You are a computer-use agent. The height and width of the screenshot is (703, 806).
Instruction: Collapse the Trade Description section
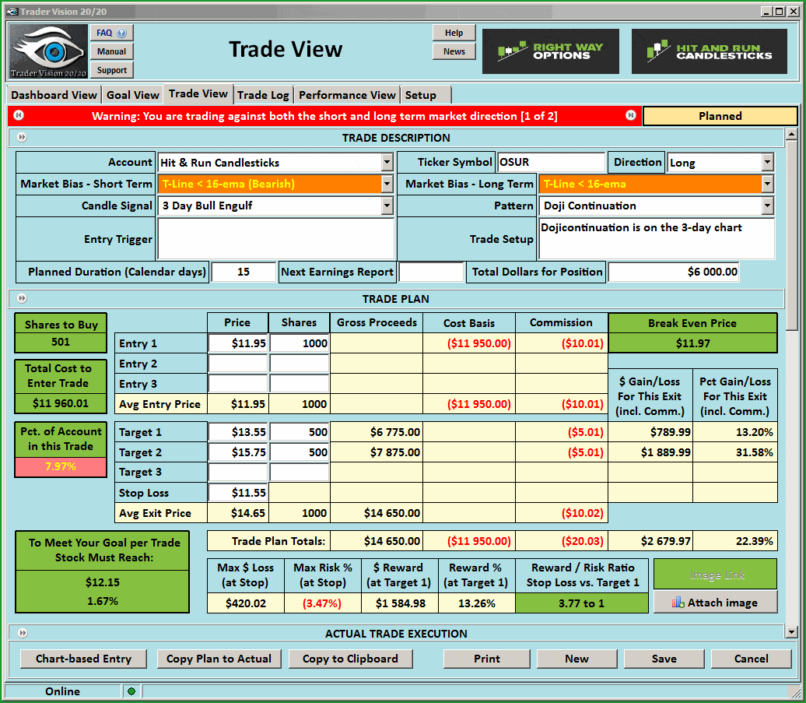click(x=22, y=137)
